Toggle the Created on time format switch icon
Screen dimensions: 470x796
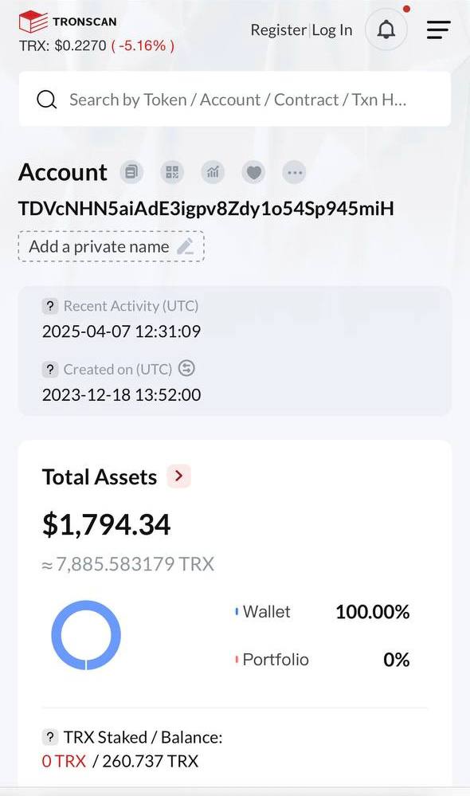tap(186, 369)
